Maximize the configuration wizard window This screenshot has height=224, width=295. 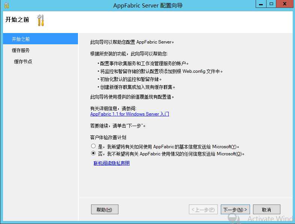271,4
